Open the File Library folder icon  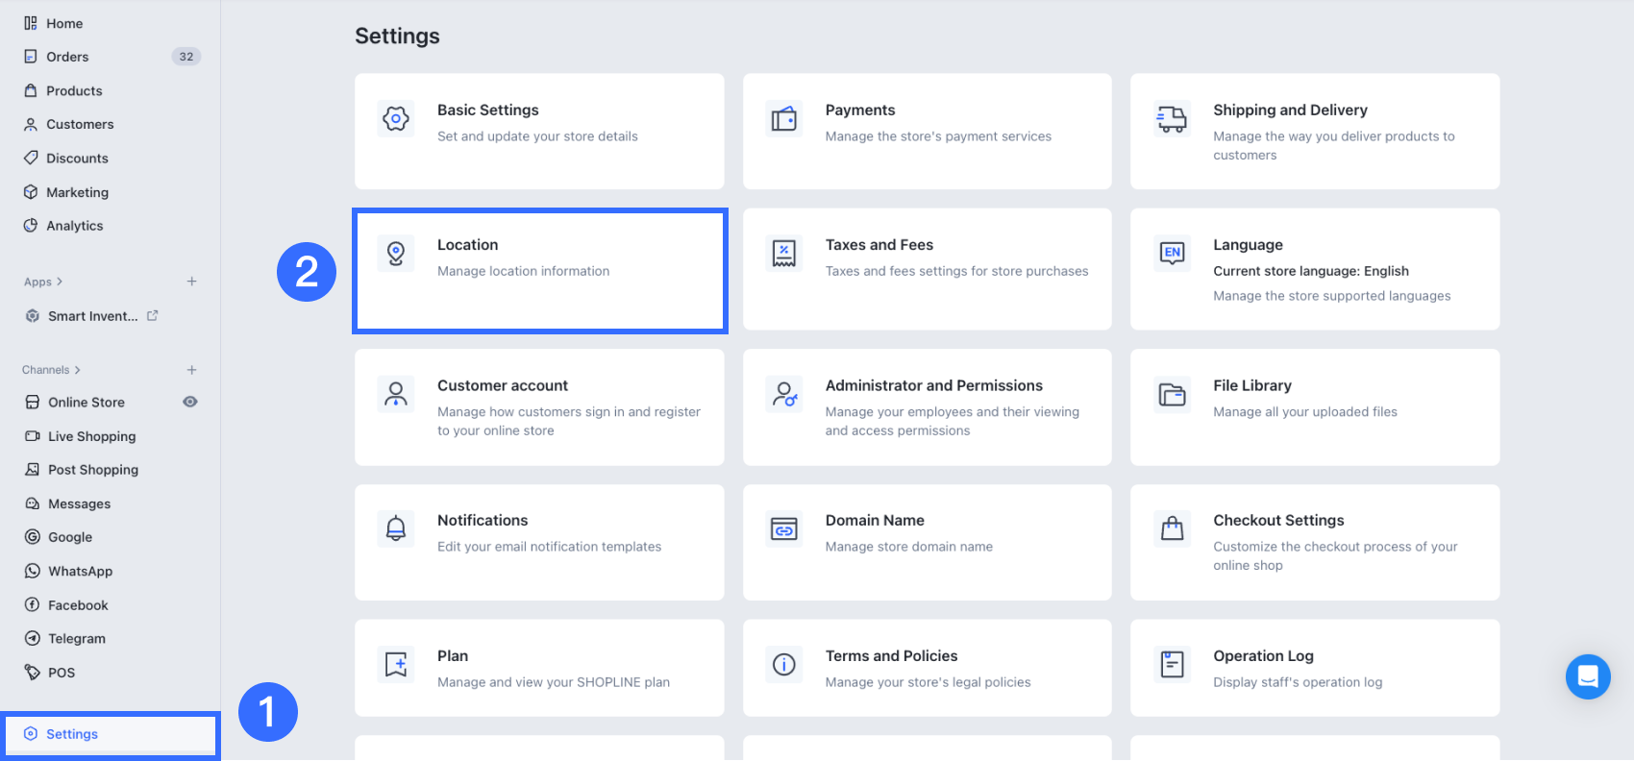point(1172,394)
